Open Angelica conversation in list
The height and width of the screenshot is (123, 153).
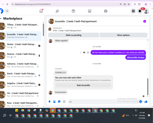[x=21, y=85]
